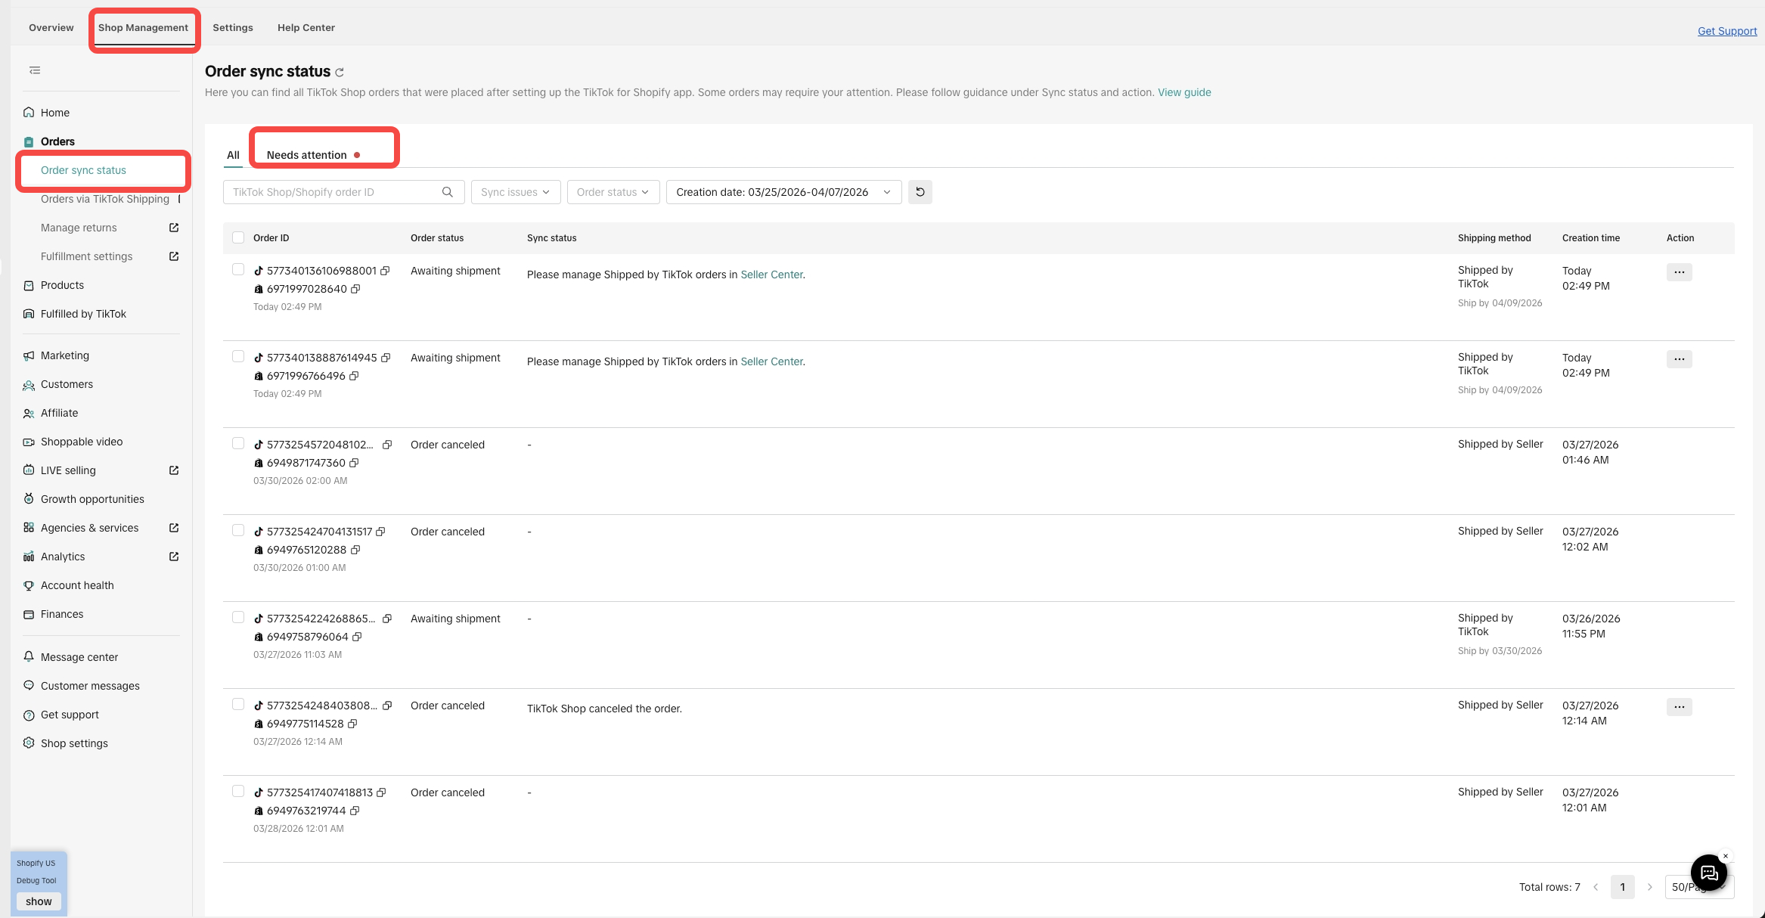Toggle the select-all orders checkbox

238,237
